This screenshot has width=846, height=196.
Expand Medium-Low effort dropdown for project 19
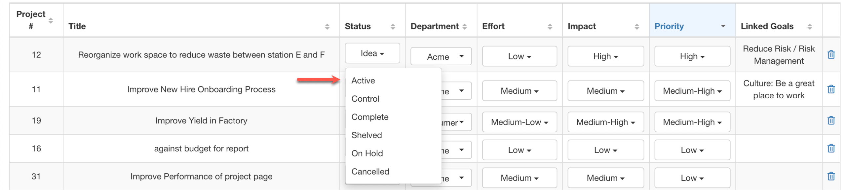click(x=519, y=122)
